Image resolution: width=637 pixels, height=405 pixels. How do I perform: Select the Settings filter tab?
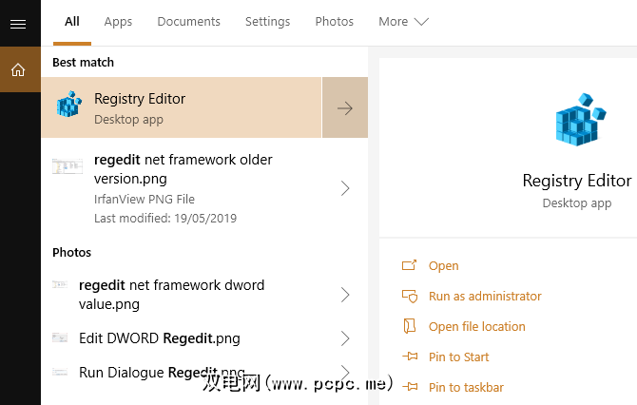click(267, 22)
